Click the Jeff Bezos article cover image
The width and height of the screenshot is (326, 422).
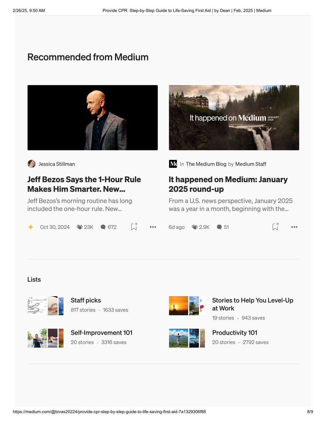pos(93,118)
